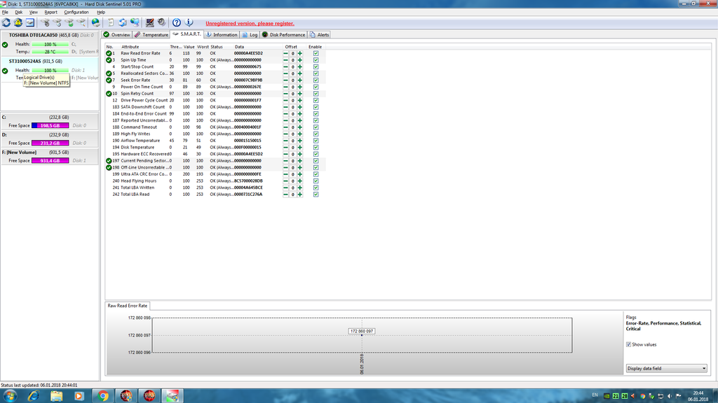Click the networked computers toolbar icon
This screenshot has width=718, height=403.
[134, 22]
